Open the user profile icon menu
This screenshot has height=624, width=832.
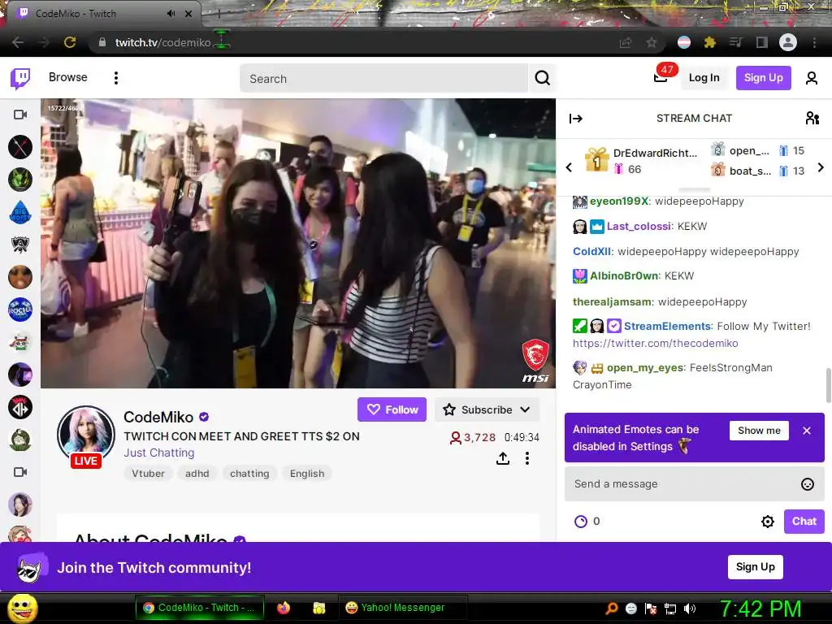(x=812, y=78)
